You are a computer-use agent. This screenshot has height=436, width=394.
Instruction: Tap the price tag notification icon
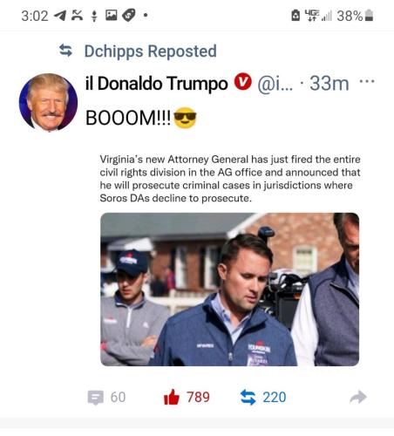point(129,15)
